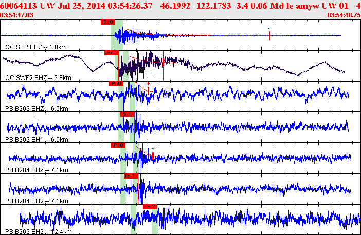Select the CC SWF2 BHZ channel label
The image size is (361, 235).
tap(38, 78)
